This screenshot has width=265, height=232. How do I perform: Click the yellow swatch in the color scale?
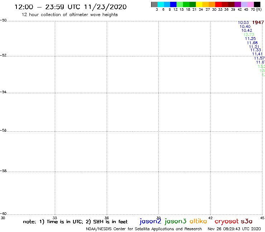[199, 4]
